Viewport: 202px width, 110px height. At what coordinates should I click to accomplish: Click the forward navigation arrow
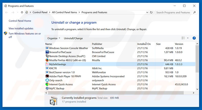click(13, 12)
